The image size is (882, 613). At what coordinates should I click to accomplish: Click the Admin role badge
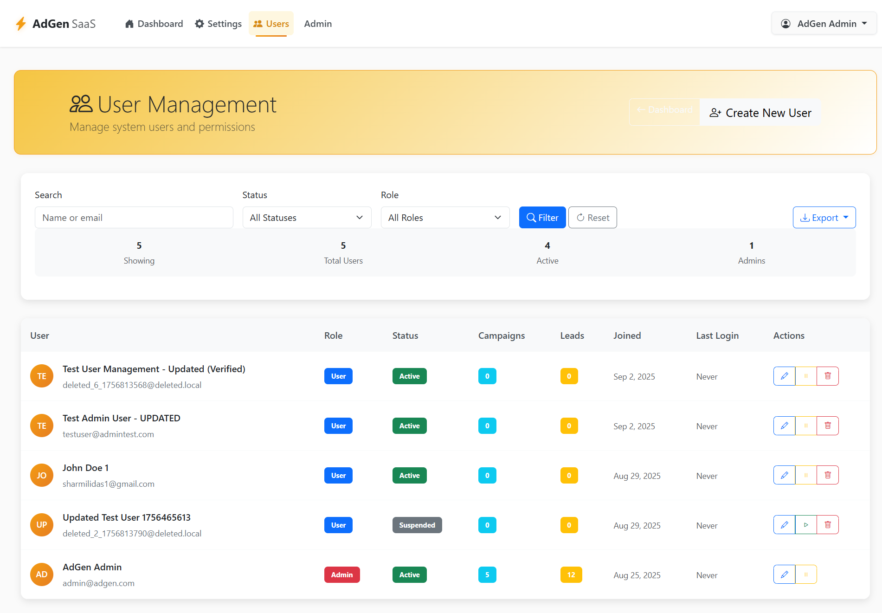point(342,574)
